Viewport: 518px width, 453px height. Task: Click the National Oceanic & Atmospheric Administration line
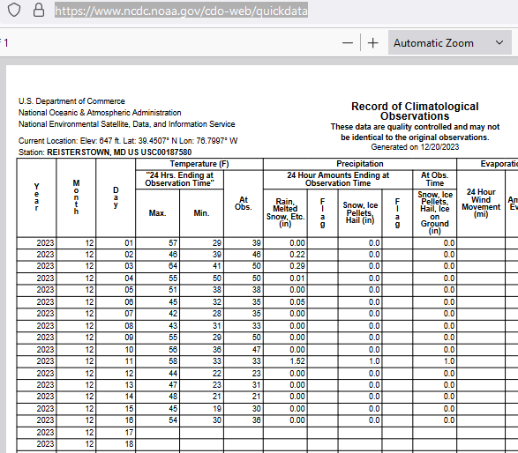pos(100,113)
